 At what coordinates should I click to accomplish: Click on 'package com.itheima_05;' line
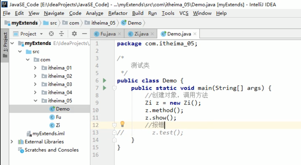(x=157, y=44)
